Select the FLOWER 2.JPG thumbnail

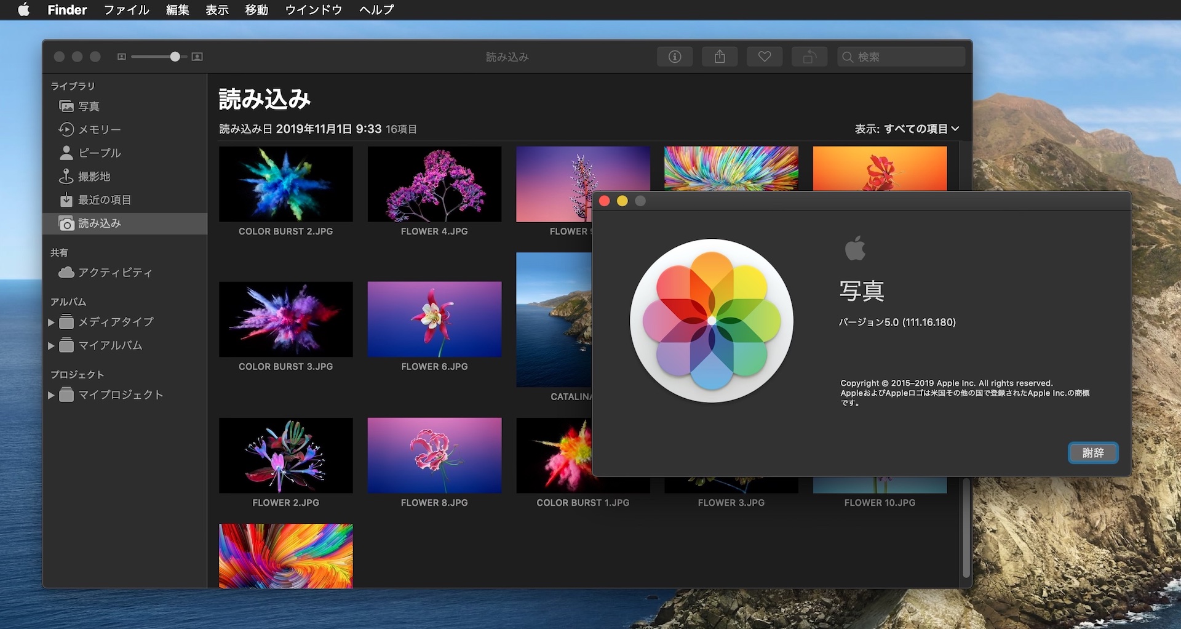click(x=286, y=455)
